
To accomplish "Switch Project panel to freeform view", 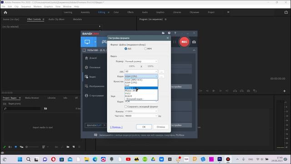I will 21,147.
